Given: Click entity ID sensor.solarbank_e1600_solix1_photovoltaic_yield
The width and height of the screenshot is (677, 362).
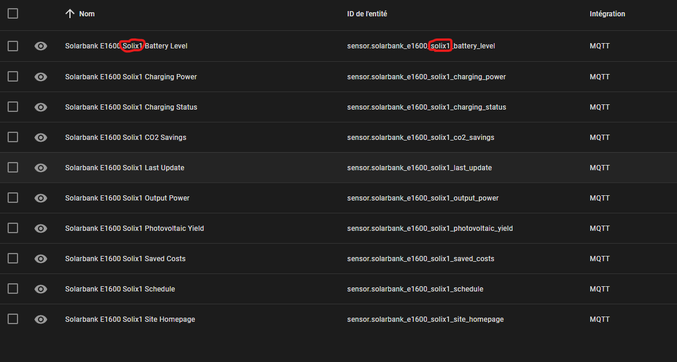Looking at the screenshot, I should (x=430, y=229).
